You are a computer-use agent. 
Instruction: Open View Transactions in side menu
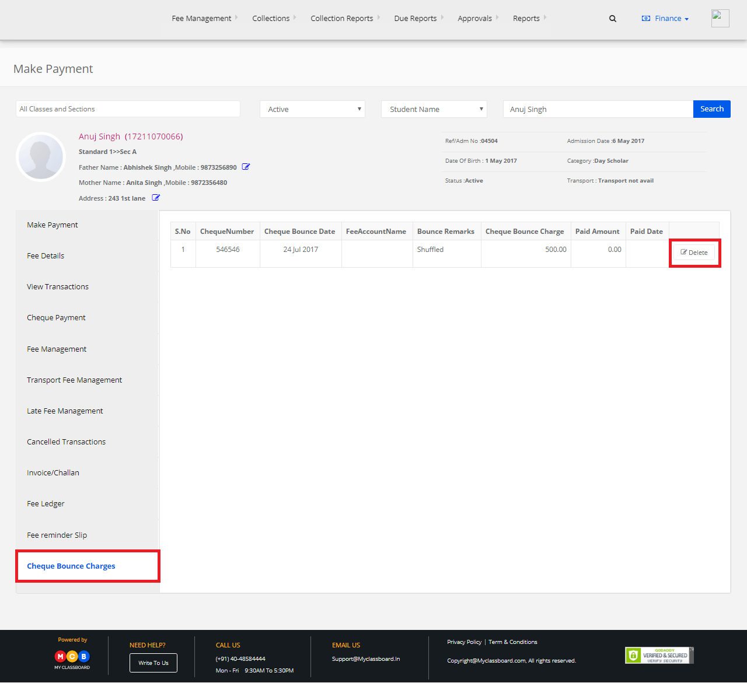[87, 287]
